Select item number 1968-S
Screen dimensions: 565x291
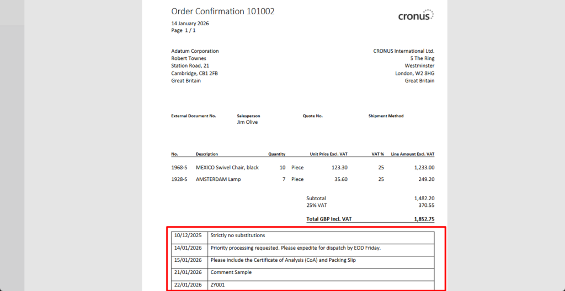pyautogui.click(x=179, y=167)
